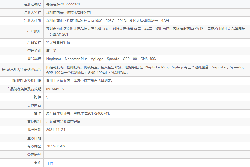Select registration number 粤械注准20172220741
Image resolution: width=250 pixels, height=167 pixels.
click(64, 4)
